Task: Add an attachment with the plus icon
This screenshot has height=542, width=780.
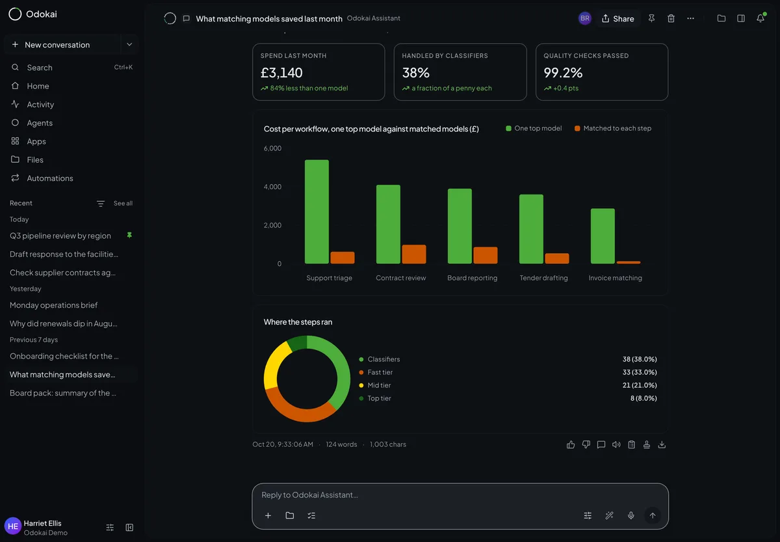Action: [268, 515]
